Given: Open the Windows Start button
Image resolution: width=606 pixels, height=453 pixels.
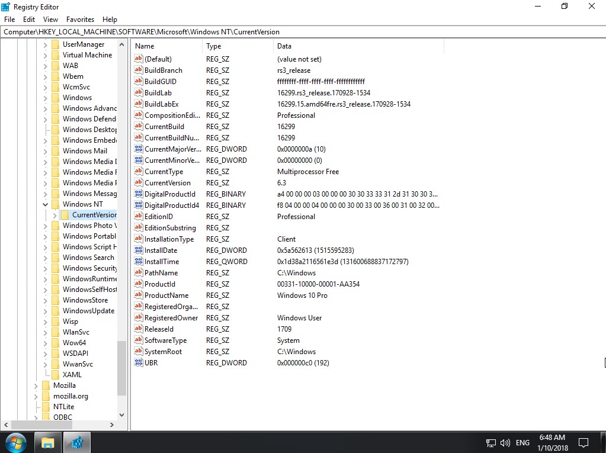Looking at the screenshot, I should 16,442.
